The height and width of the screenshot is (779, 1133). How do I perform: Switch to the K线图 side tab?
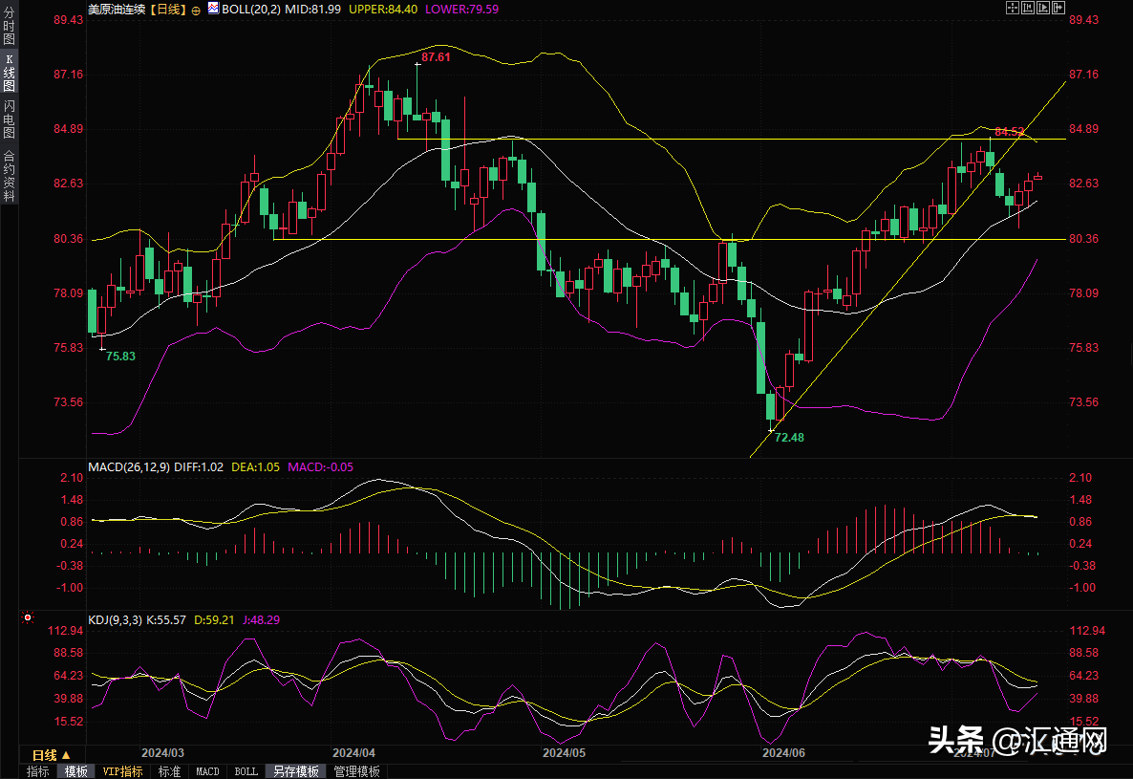(9, 73)
